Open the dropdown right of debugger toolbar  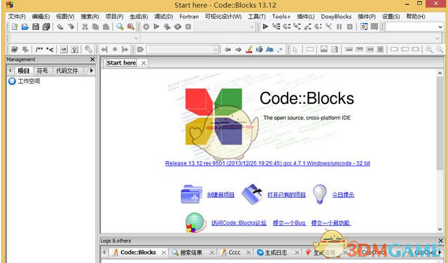pos(440,27)
